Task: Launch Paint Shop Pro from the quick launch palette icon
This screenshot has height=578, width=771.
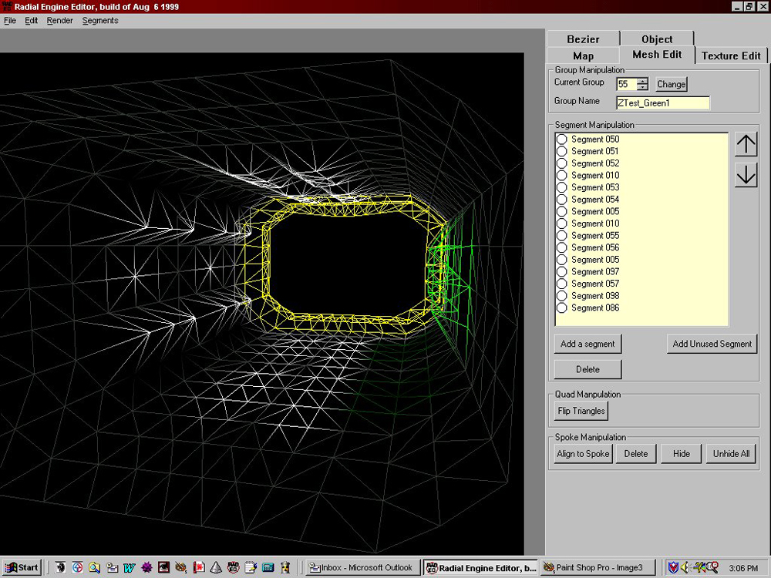Action: pos(181,568)
